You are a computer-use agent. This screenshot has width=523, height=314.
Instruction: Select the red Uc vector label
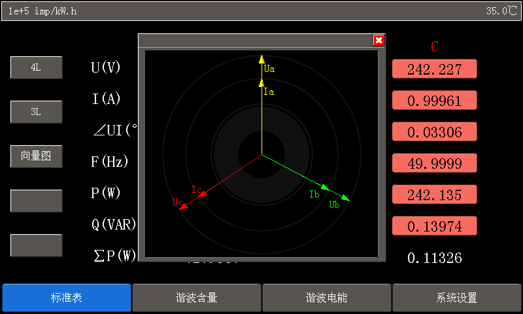[x=177, y=201]
